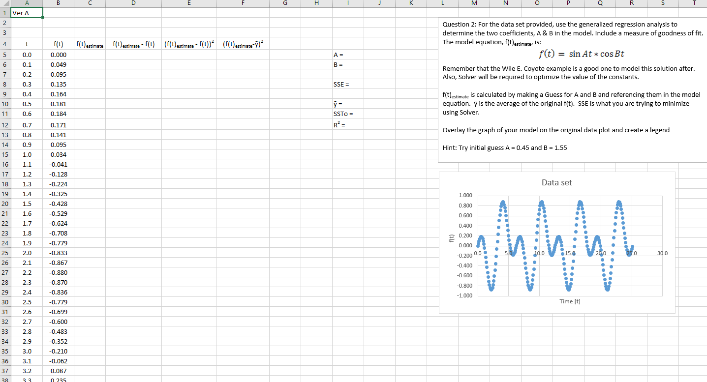Select the column T header

point(694,3)
